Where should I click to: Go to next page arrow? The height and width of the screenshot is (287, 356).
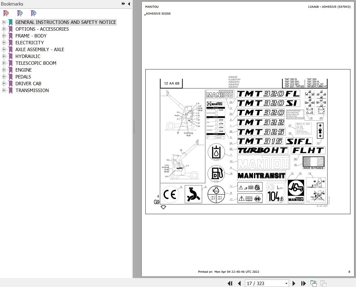tap(294, 283)
